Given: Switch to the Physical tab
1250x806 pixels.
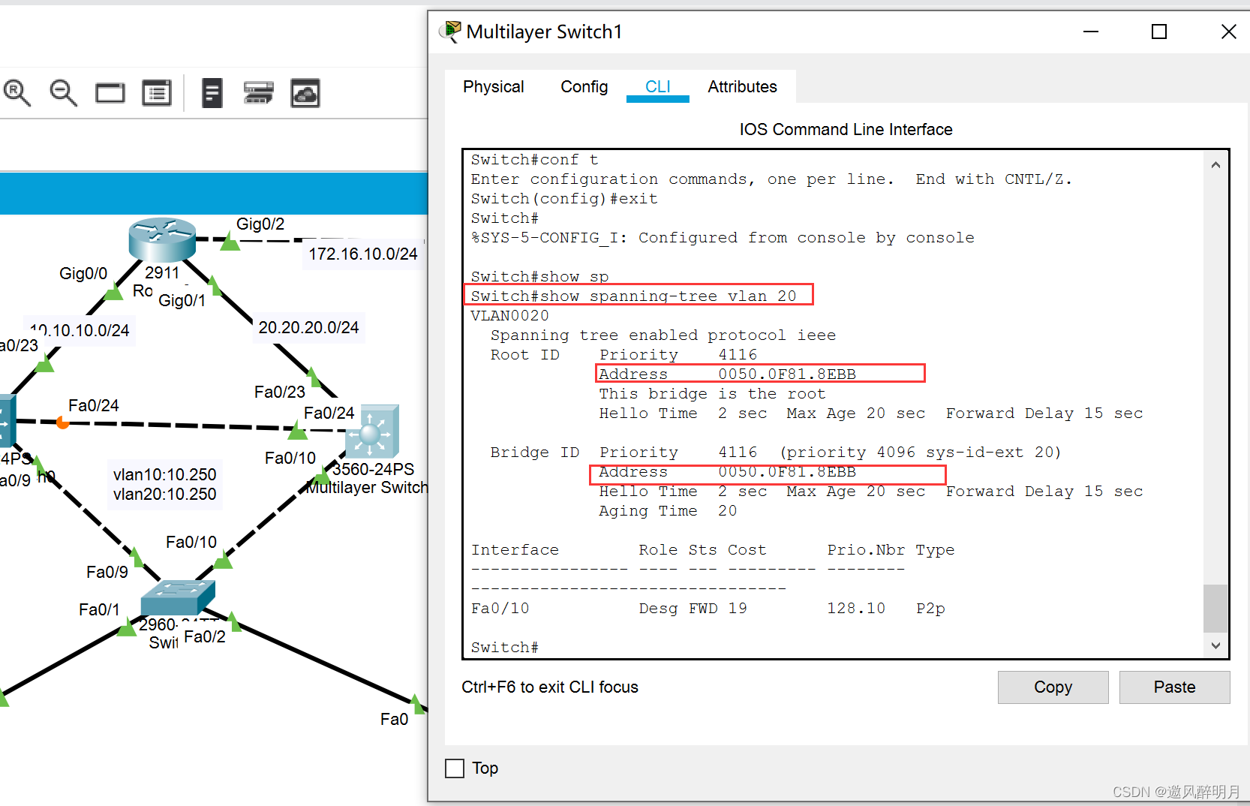Looking at the screenshot, I should (x=493, y=87).
